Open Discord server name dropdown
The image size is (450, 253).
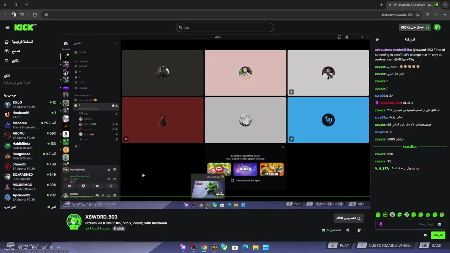(96, 44)
